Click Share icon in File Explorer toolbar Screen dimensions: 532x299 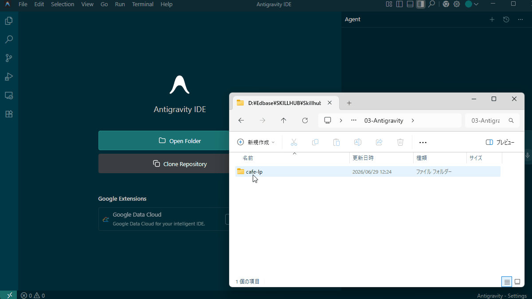click(379, 142)
